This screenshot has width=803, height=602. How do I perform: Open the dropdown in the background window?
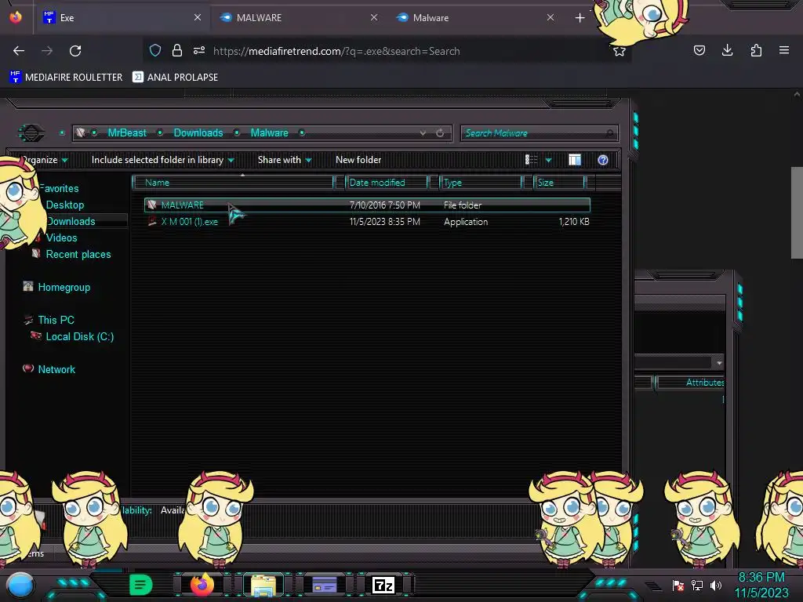[719, 363]
